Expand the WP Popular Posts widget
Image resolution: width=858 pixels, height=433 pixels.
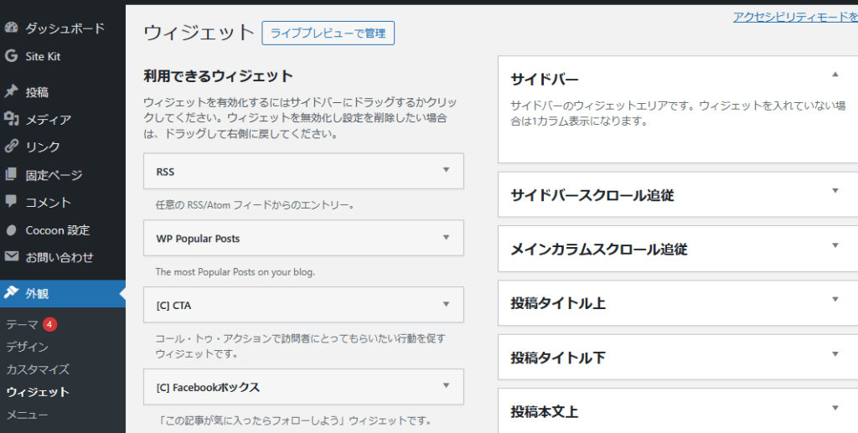pyautogui.click(x=446, y=238)
